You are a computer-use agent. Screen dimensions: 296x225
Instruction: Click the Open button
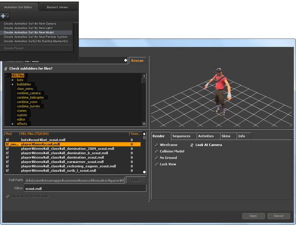coord(253,216)
